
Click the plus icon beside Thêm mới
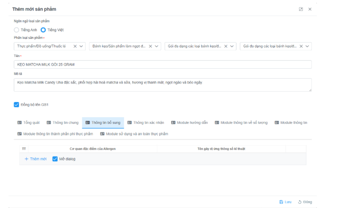pos(27,159)
